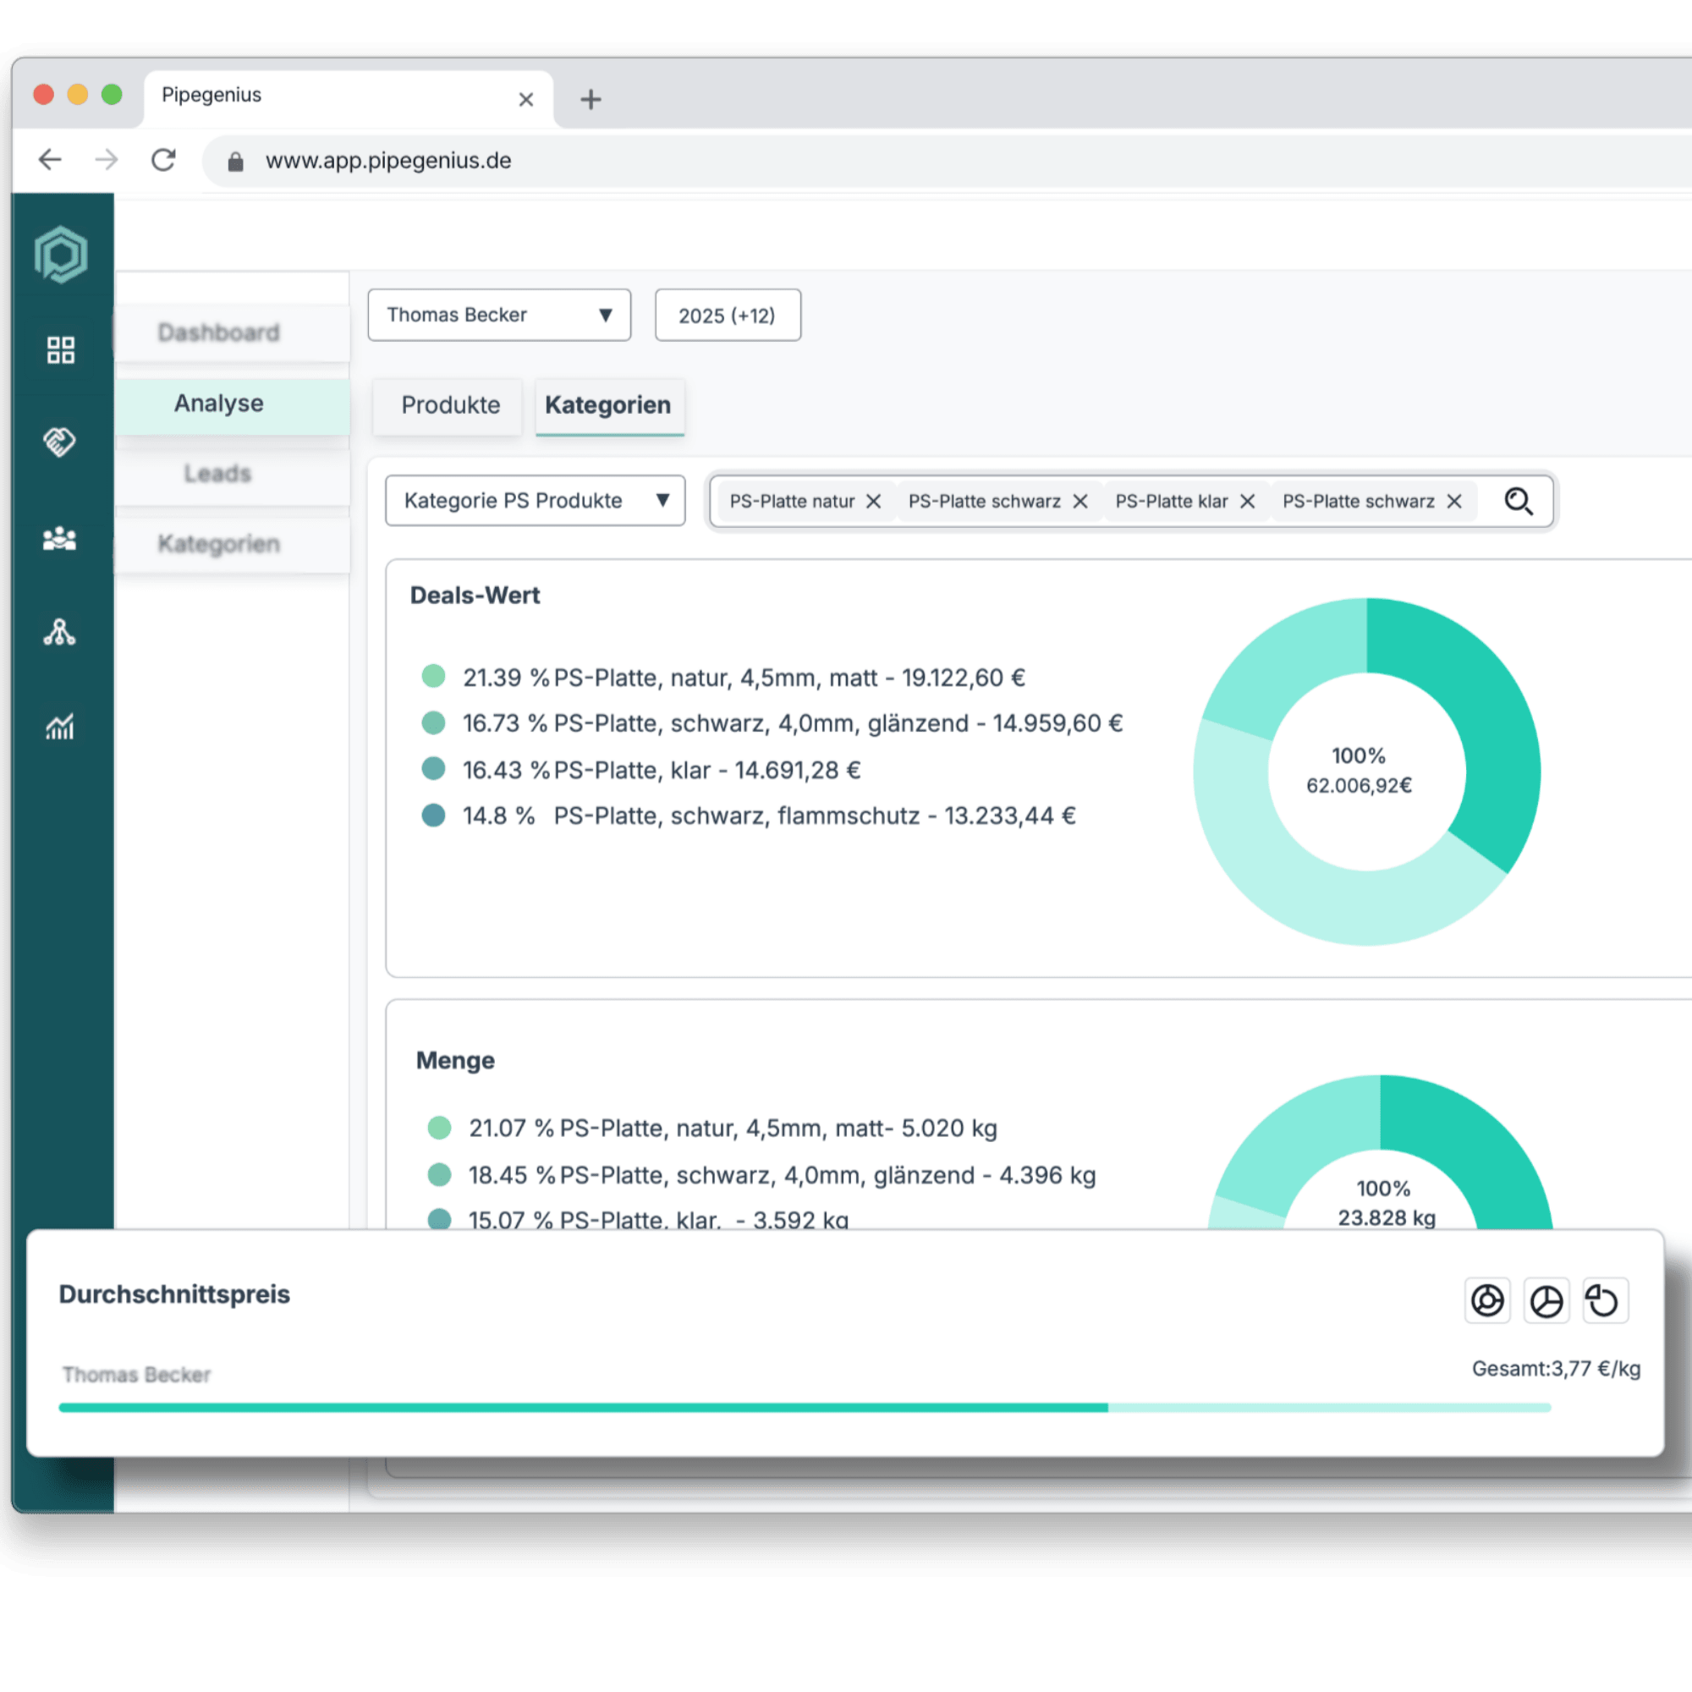Remove the PS-Platte natur filter chip
This screenshot has width=1692, height=1692.
click(x=873, y=502)
